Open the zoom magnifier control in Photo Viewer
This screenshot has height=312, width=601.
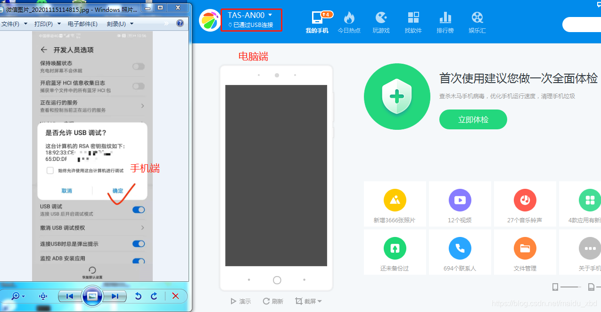coord(18,296)
